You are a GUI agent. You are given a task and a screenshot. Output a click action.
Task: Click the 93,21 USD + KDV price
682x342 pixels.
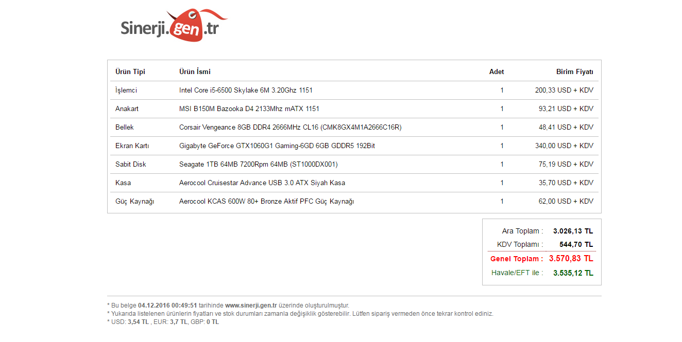566,109
